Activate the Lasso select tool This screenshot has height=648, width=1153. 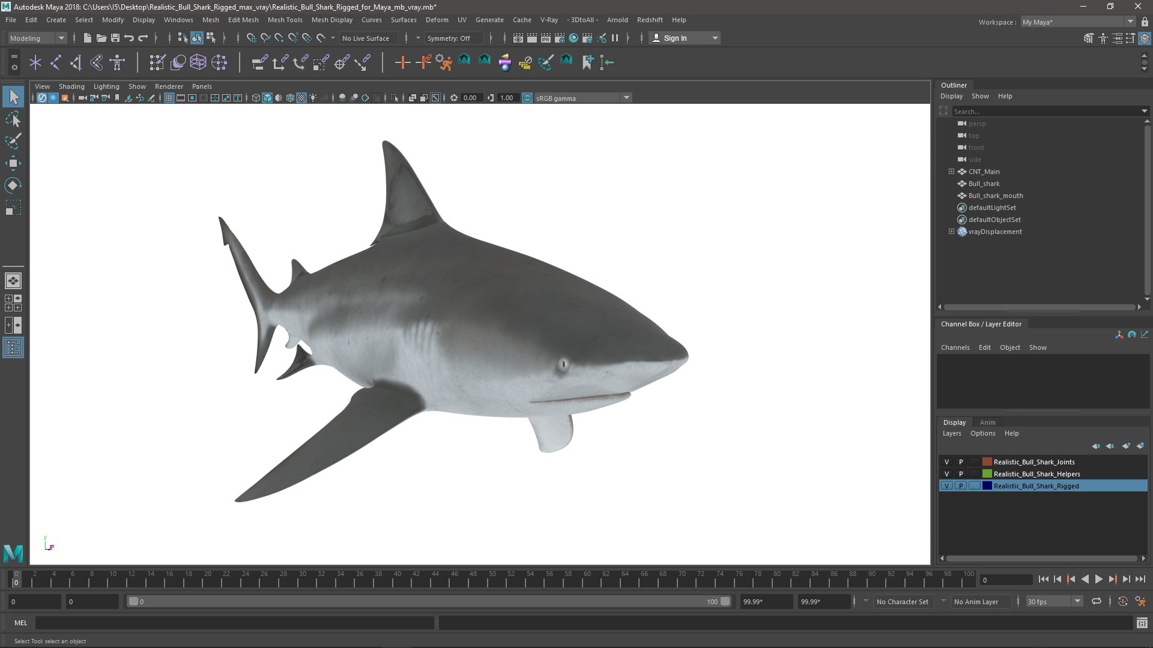[13, 119]
